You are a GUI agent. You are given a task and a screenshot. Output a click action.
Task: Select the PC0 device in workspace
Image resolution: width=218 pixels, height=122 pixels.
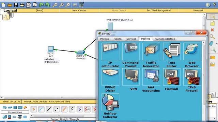[x=51, y=49]
